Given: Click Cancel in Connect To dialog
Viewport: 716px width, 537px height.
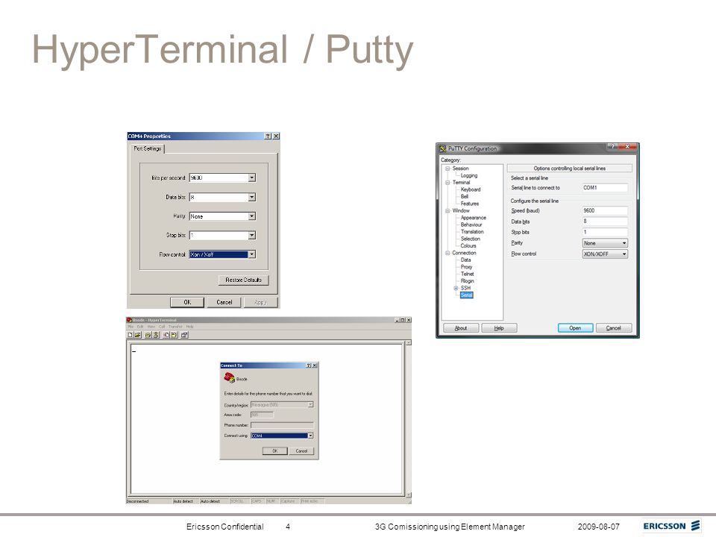Looking at the screenshot, I should [301, 450].
